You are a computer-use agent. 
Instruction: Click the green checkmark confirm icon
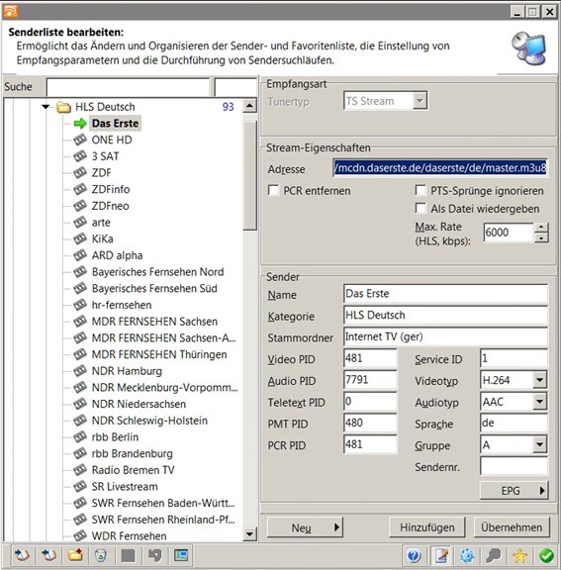click(x=546, y=555)
